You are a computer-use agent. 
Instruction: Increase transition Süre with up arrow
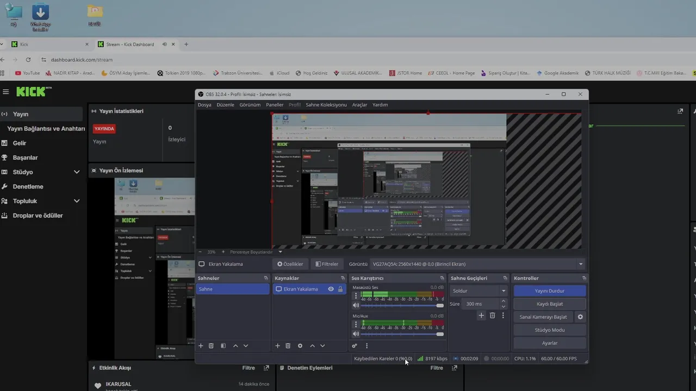coord(503,301)
